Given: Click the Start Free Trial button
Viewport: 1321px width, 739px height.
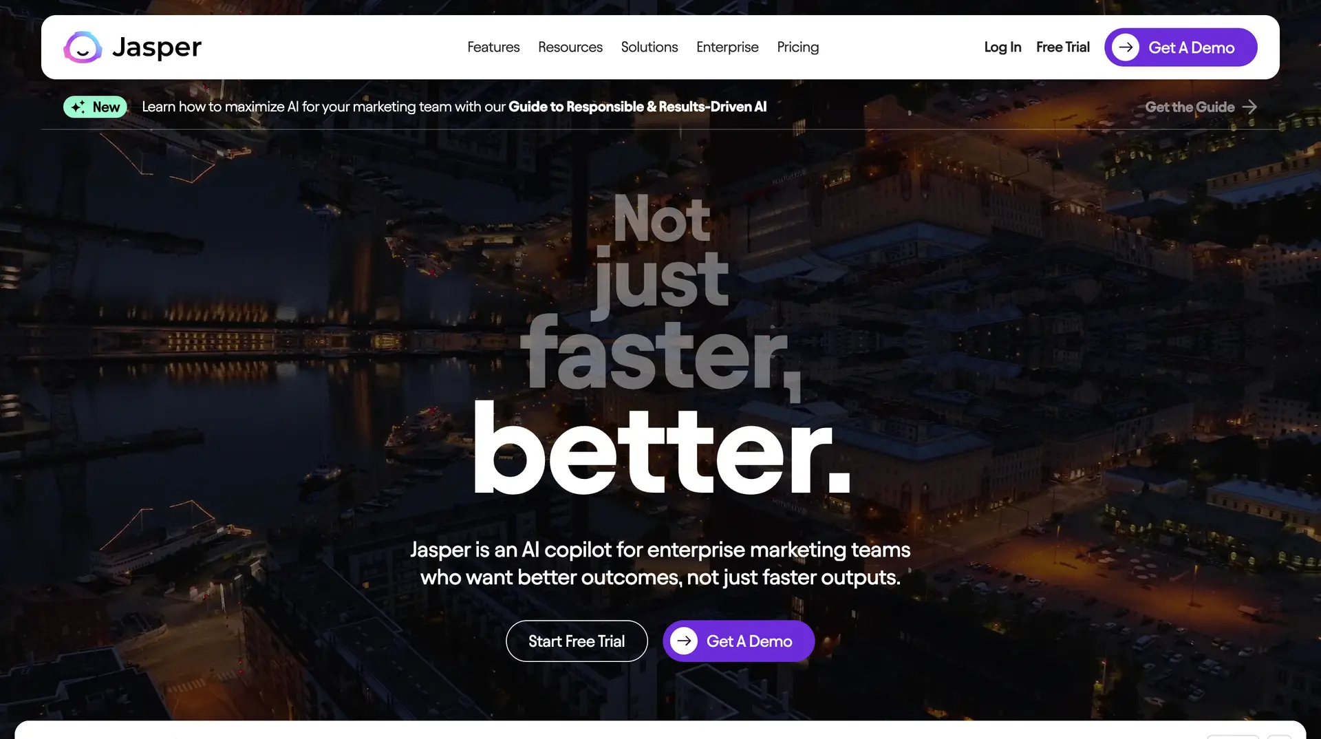Looking at the screenshot, I should 577,641.
